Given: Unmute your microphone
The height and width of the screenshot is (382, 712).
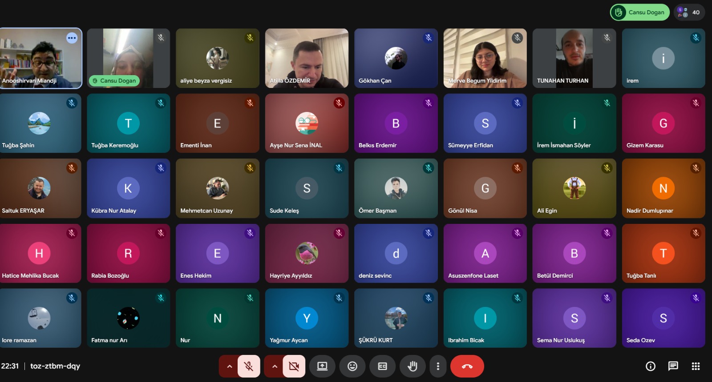Looking at the screenshot, I should [249, 366].
